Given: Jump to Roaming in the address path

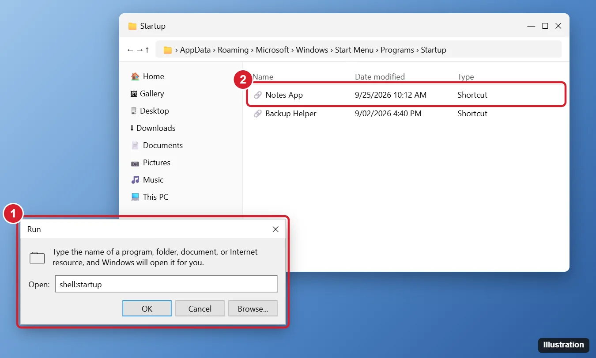Looking at the screenshot, I should point(233,50).
